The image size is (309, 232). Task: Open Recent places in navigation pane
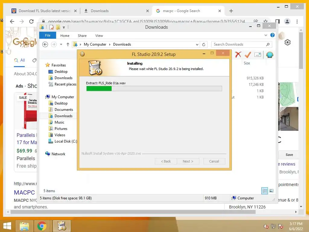pos(65,84)
